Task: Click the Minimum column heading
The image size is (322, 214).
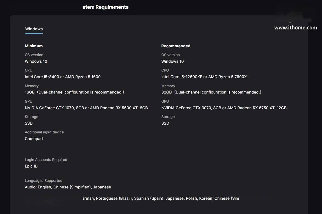Action: point(34,46)
